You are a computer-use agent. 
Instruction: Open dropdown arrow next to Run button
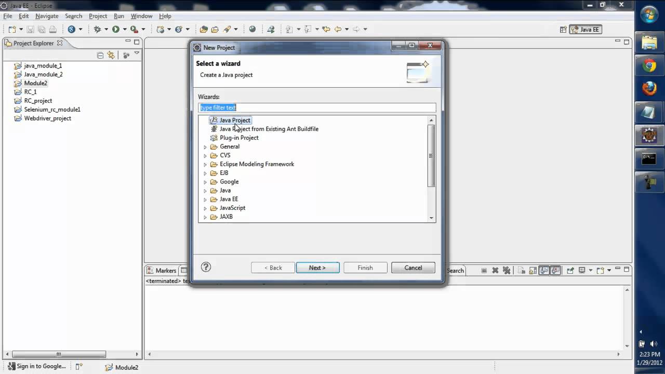(x=124, y=30)
